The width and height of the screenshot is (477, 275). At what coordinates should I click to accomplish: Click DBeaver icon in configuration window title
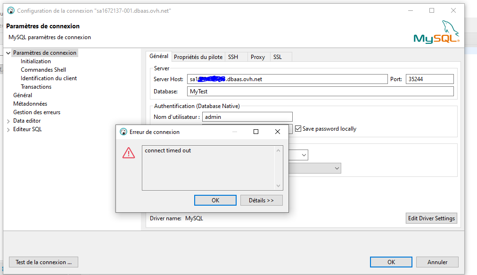[x=11, y=10]
